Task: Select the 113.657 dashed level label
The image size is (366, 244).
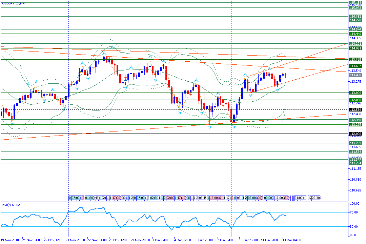Action: pos(355,66)
